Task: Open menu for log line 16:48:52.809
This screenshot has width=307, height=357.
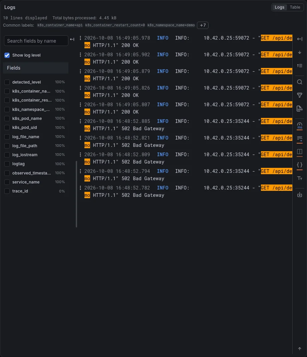Action: click(x=80, y=155)
